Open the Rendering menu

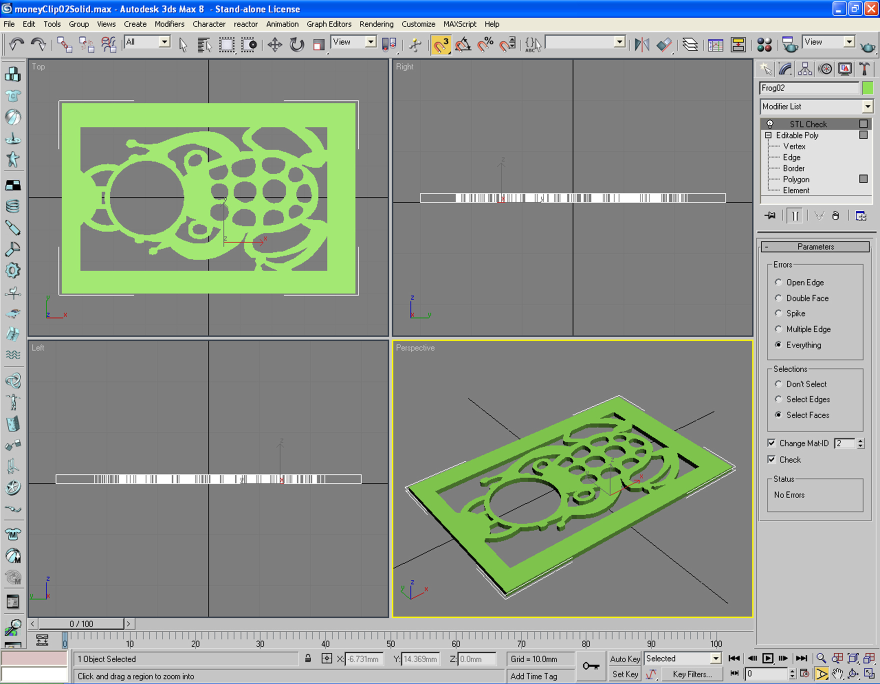point(376,24)
